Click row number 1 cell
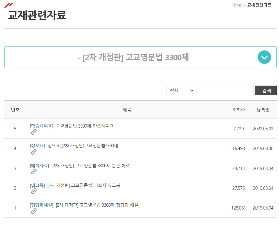279x225 pixels. click(15, 208)
